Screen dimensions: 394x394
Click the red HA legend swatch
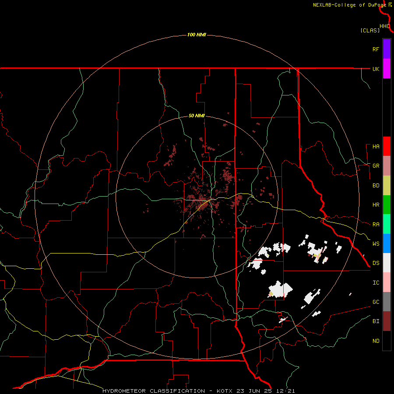387,146
